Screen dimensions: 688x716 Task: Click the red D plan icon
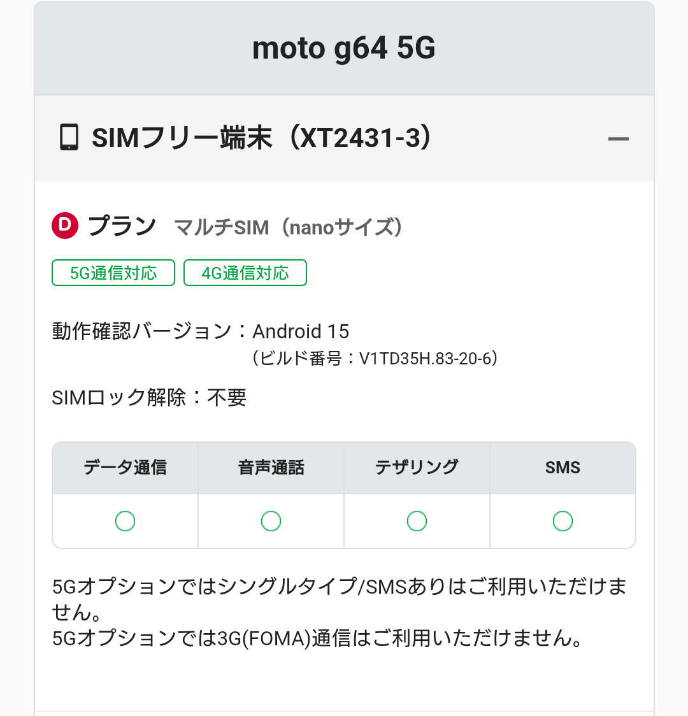point(65,226)
